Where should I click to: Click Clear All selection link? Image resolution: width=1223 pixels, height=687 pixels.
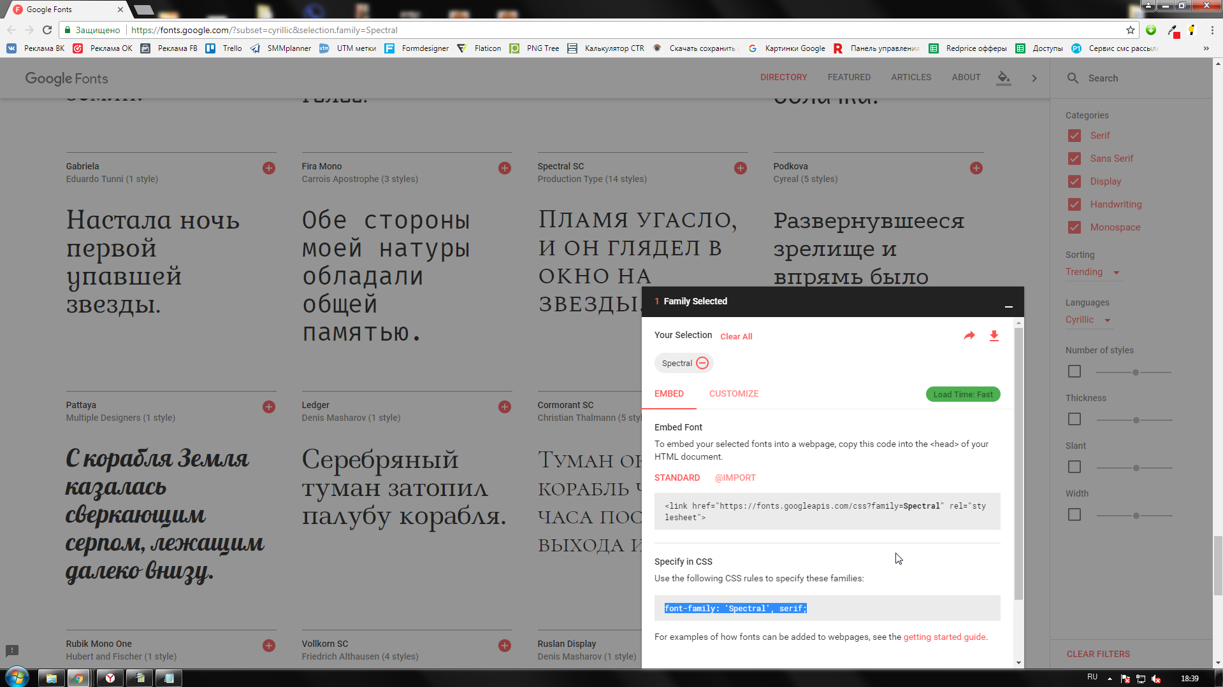[736, 336]
